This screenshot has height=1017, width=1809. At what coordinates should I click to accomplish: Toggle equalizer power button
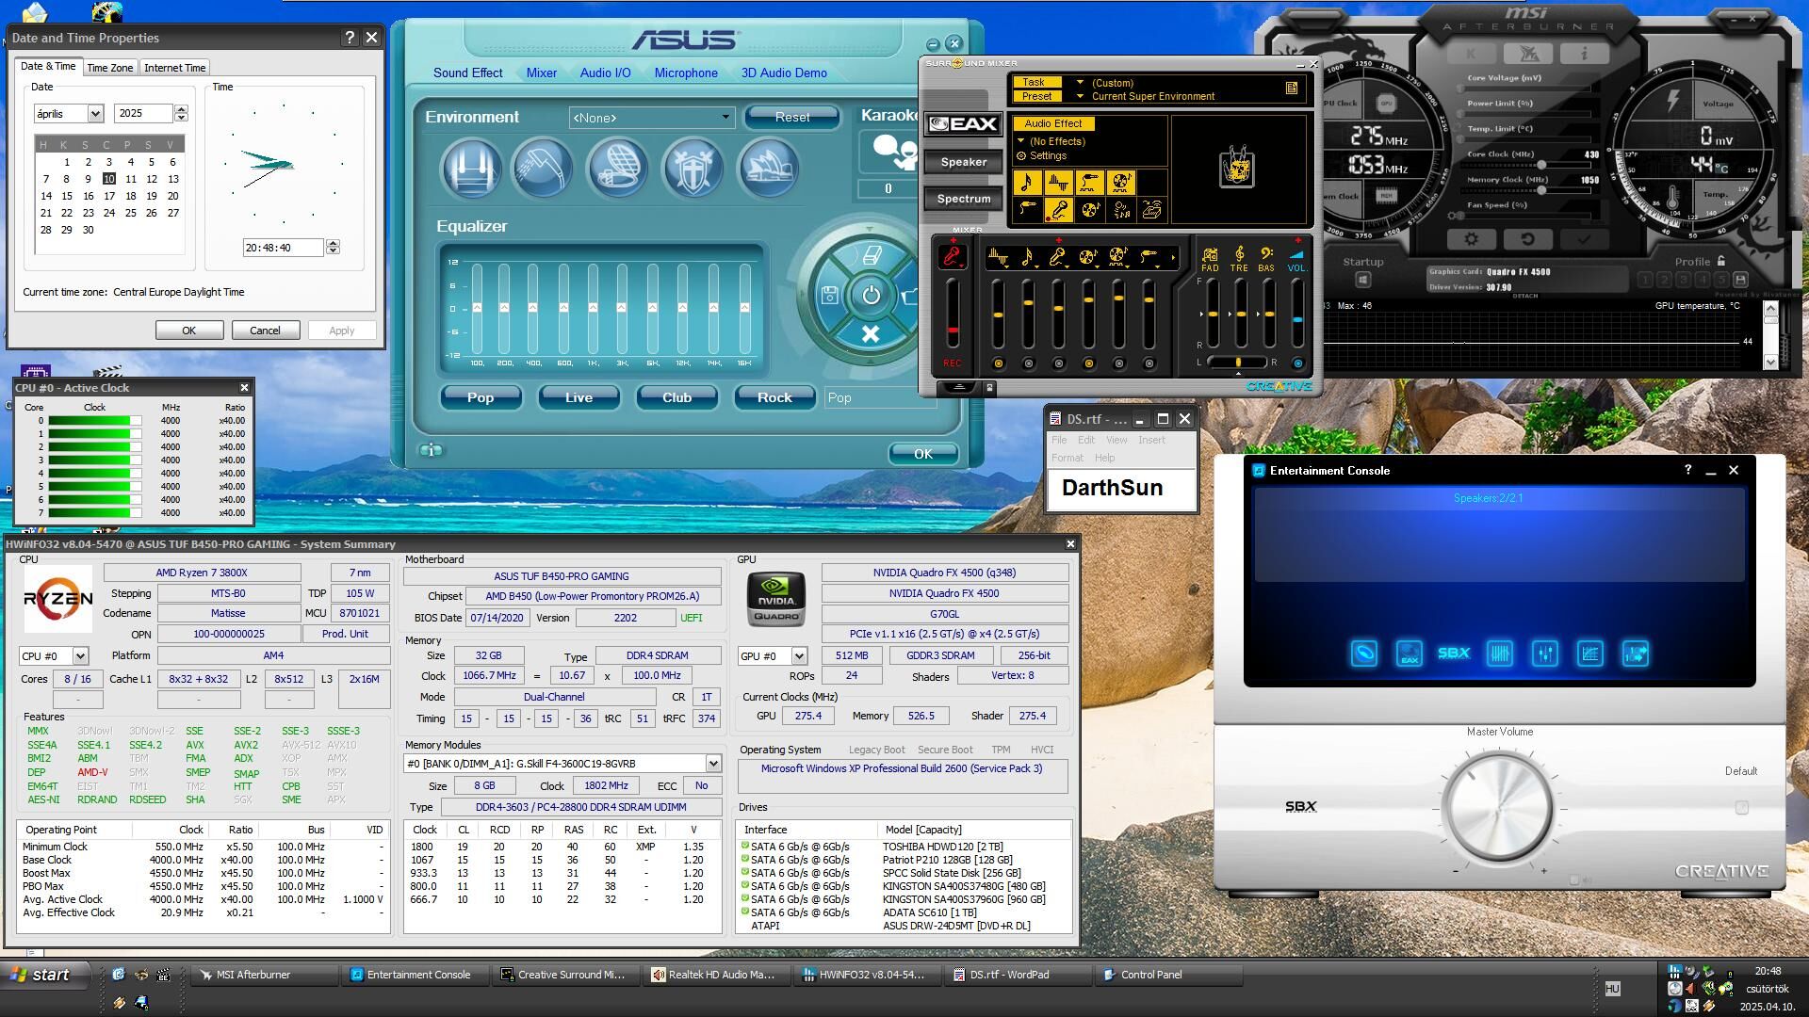(x=871, y=295)
